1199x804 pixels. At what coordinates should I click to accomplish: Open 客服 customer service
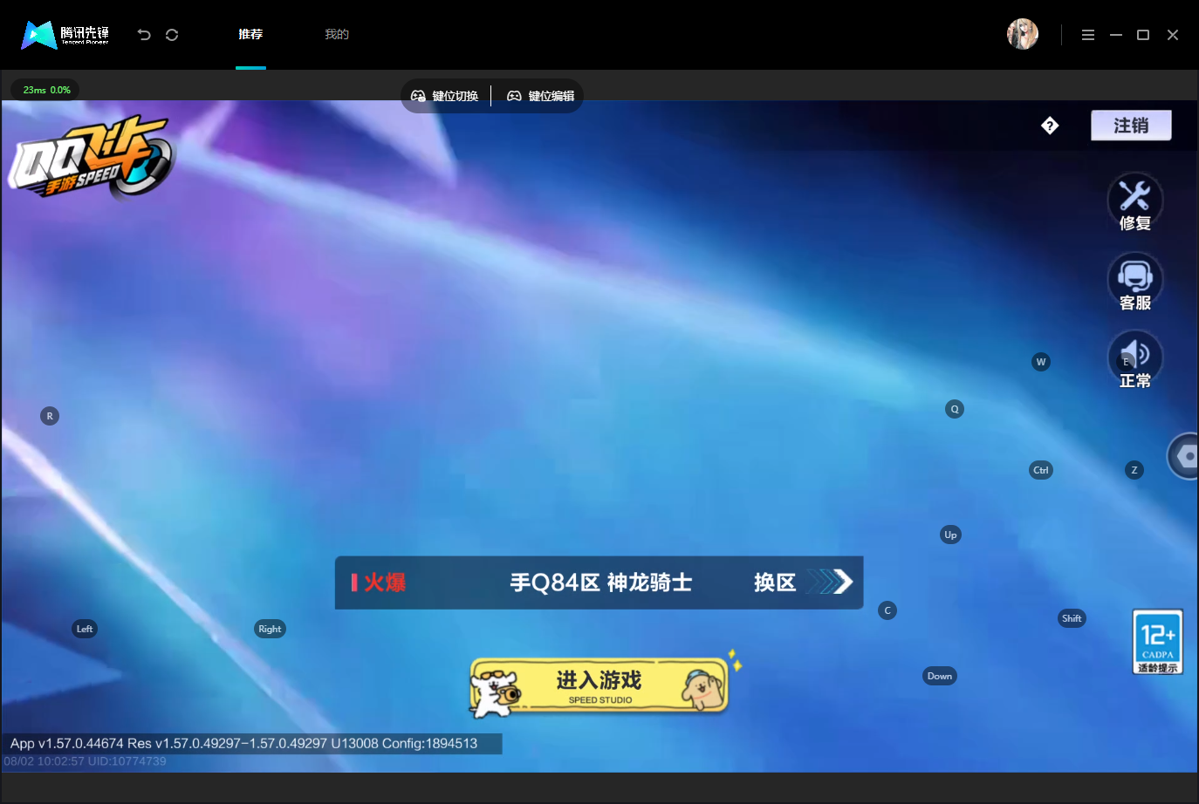1135,283
